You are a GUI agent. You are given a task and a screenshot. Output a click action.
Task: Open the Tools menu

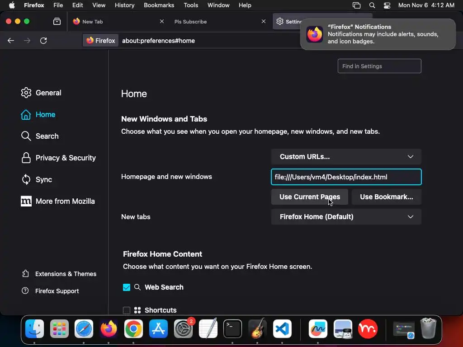[191, 5]
